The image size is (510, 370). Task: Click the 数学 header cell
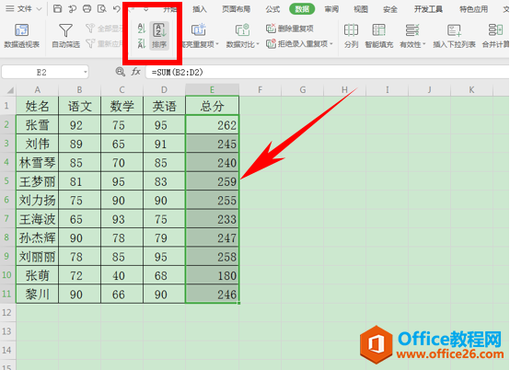click(122, 106)
